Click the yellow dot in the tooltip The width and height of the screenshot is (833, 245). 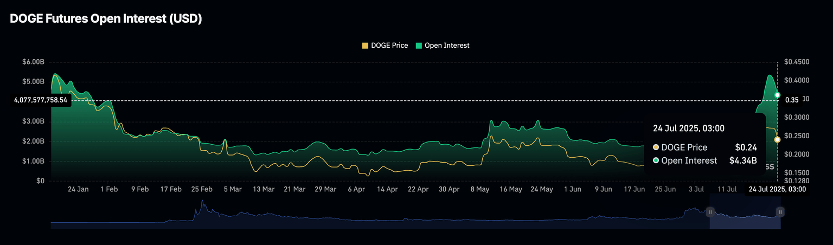656,147
